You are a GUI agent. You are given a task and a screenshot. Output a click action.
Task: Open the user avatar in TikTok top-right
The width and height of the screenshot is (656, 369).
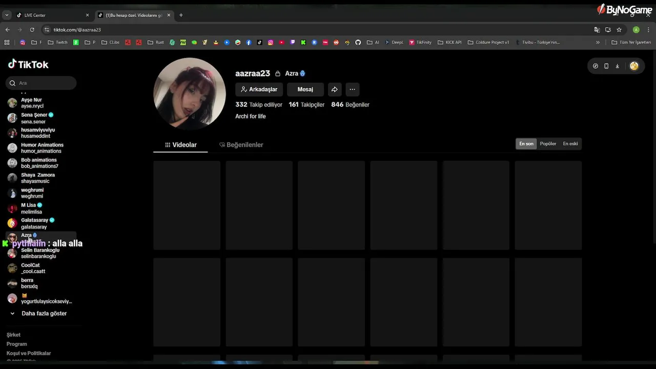click(x=634, y=66)
